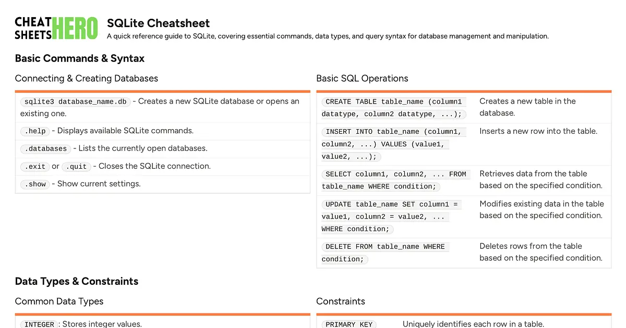The image size is (626, 328).
Task: Click the PRIMARY KEY constraint code
Action: pyautogui.click(x=349, y=324)
